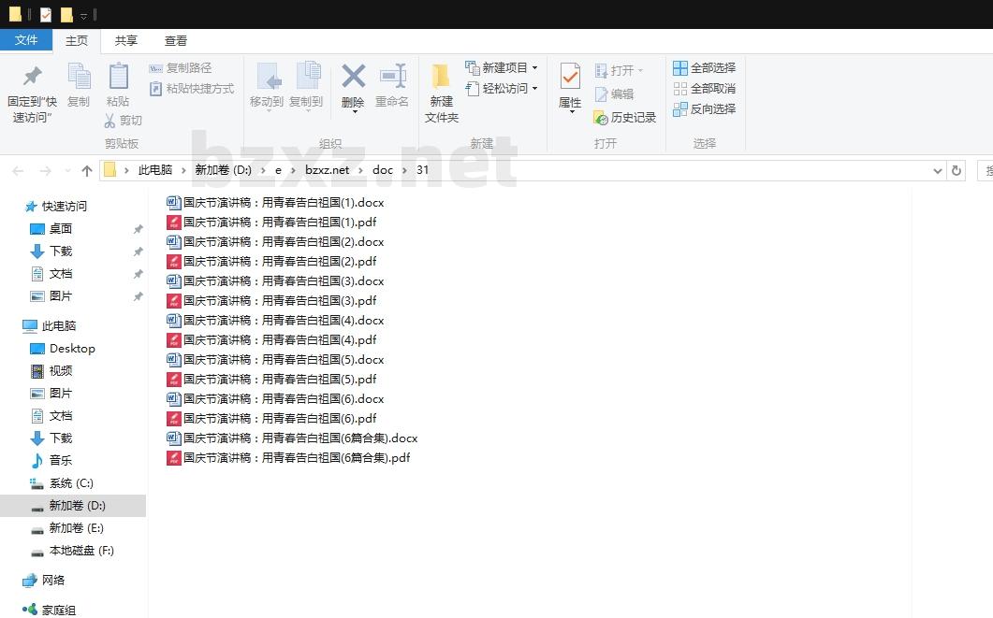
Task: Click the up-directory arrow button
Action: (87, 170)
